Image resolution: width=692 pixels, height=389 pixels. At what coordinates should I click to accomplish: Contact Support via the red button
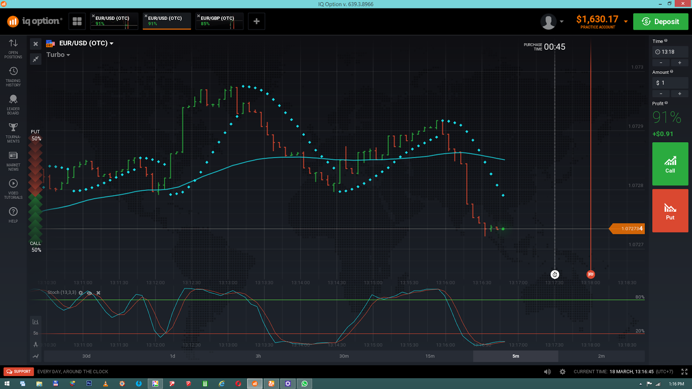[x=19, y=372]
